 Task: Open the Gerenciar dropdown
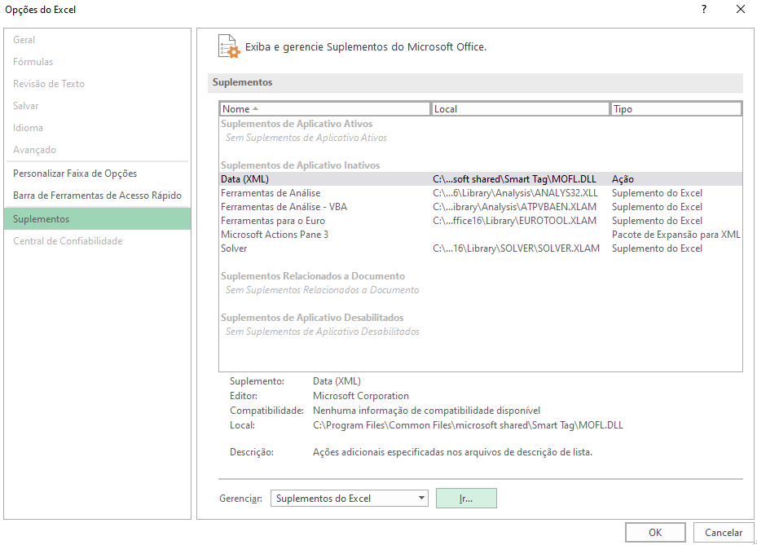(x=421, y=498)
